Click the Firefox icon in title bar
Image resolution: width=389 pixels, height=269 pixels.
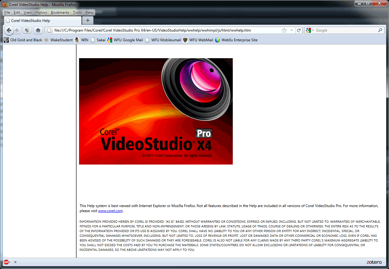point(5,4)
